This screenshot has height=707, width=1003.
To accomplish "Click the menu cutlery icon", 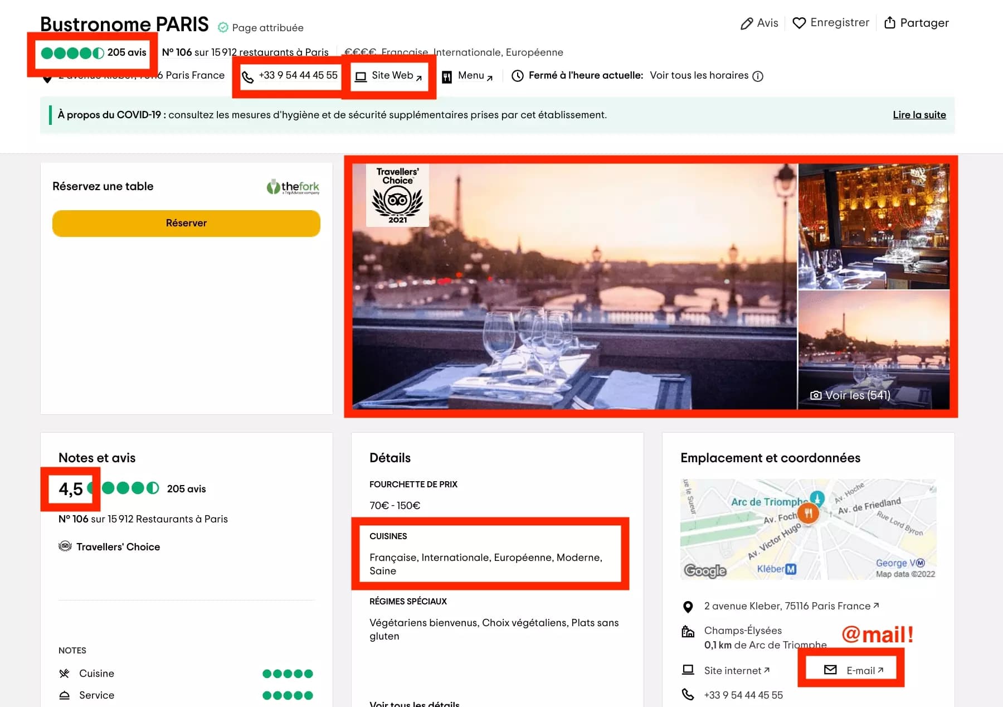I will coord(447,77).
